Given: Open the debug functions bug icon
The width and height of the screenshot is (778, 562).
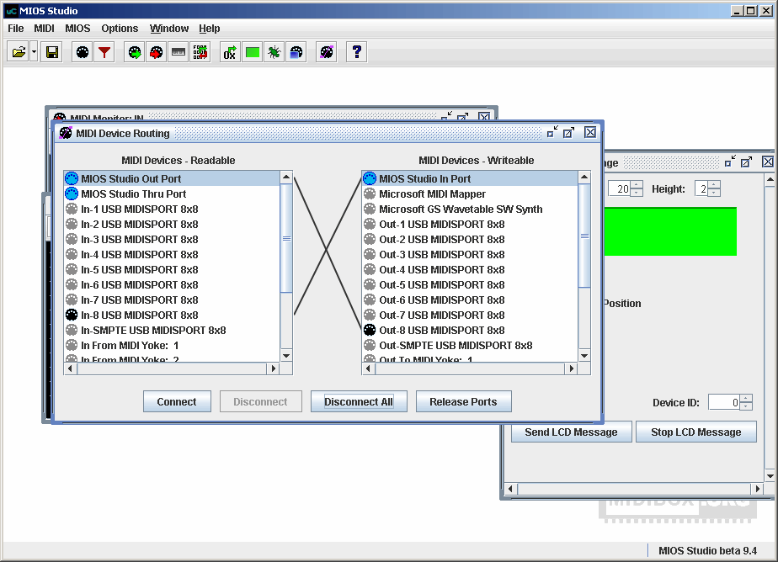Looking at the screenshot, I should tap(274, 52).
